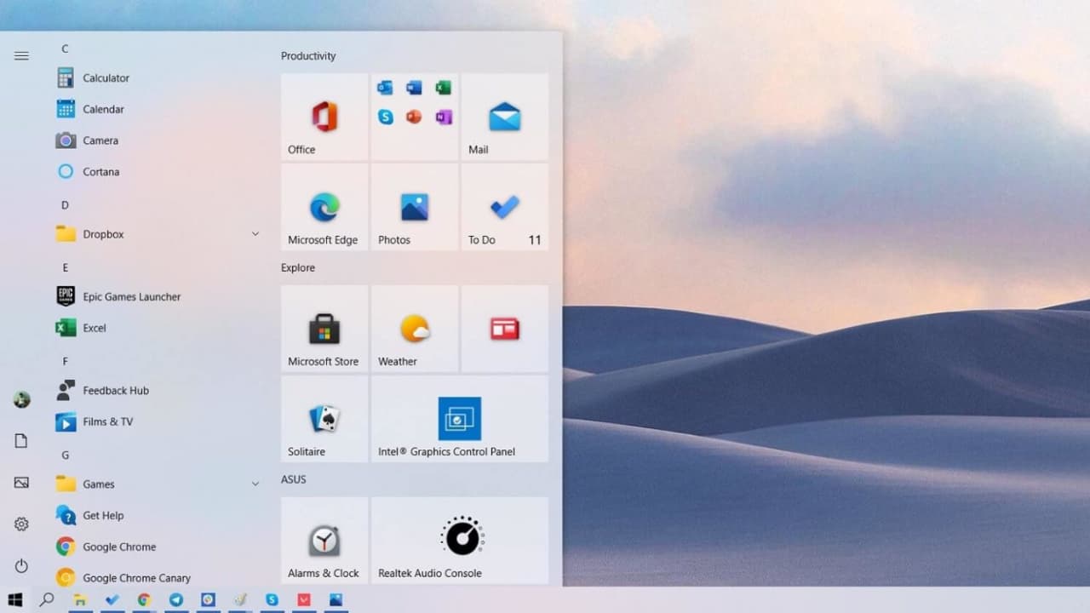Click the Windows Start button on the taskbar
Viewport: 1090px width, 613px height.
[x=15, y=600]
